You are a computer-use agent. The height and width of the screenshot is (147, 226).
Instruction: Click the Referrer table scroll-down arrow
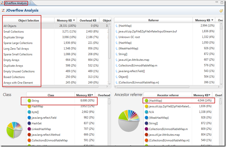pos(221,84)
